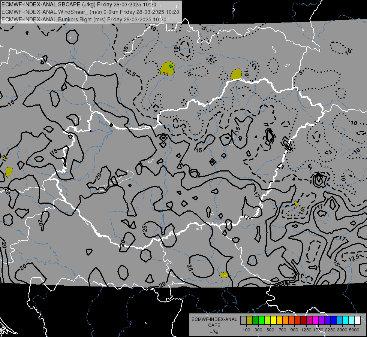Click the orange swatch above 700
367x337 pixels.
coord(286,321)
